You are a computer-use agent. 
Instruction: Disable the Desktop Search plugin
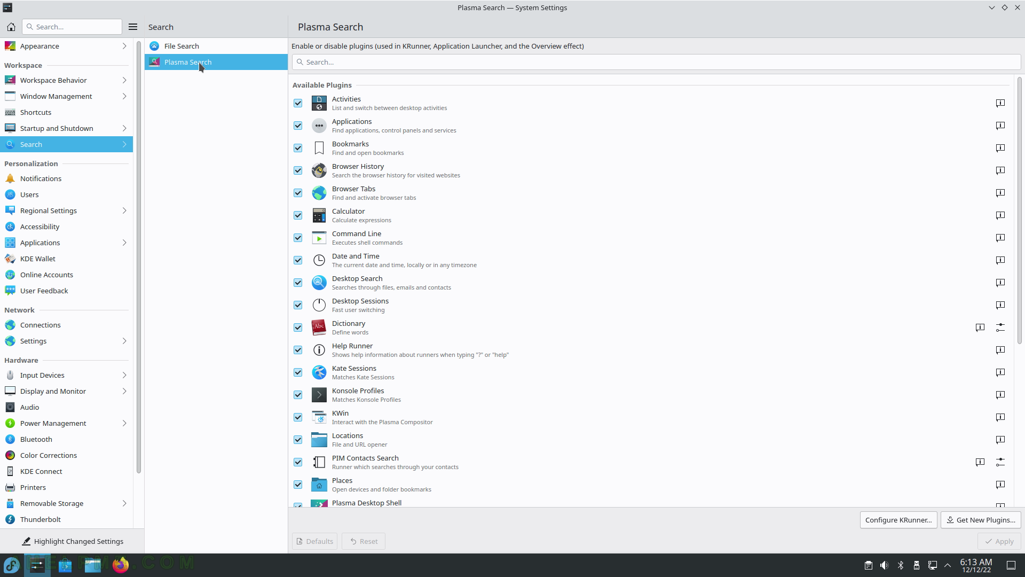point(298,283)
